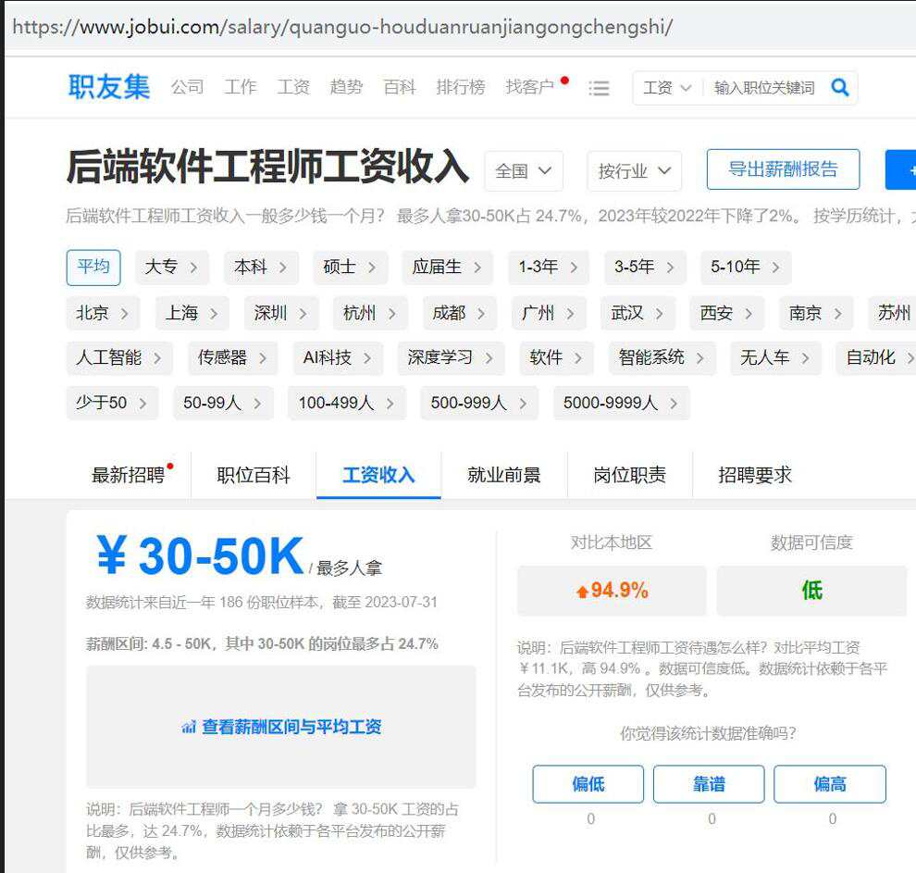Select the 50-99人 company size tag
Viewport: 916px width, 873px height.
pyautogui.click(x=223, y=404)
